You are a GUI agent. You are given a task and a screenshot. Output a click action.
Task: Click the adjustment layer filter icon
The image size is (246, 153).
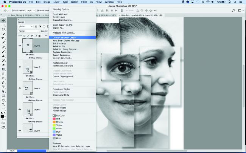coord(40,27)
